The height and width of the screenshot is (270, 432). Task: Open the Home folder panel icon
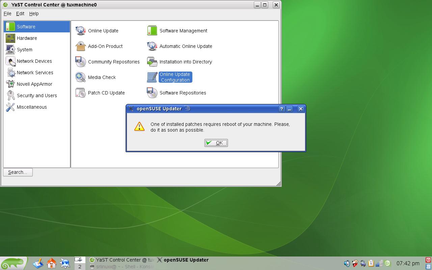click(x=52, y=263)
